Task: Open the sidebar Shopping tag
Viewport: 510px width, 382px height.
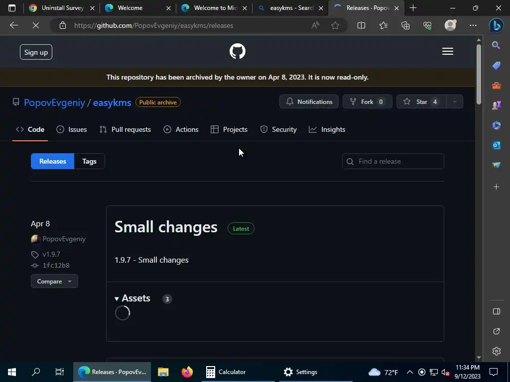Action: click(497, 65)
